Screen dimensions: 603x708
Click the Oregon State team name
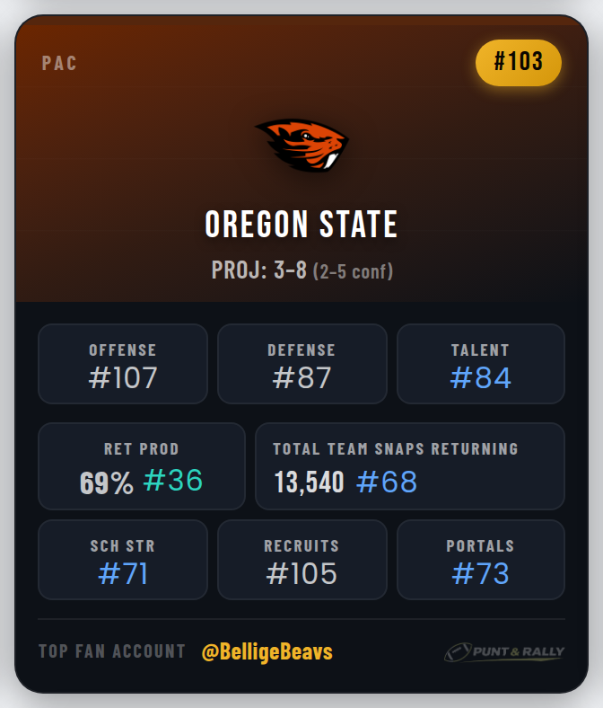pos(301,225)
